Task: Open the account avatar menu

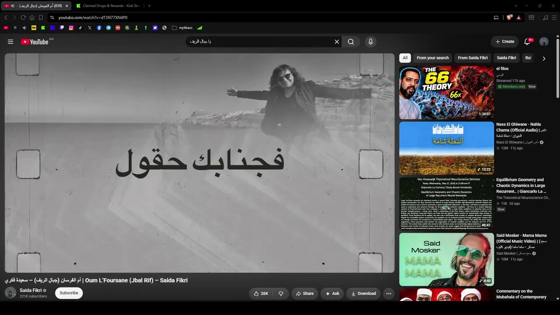Action: click(x=544, y=42)
